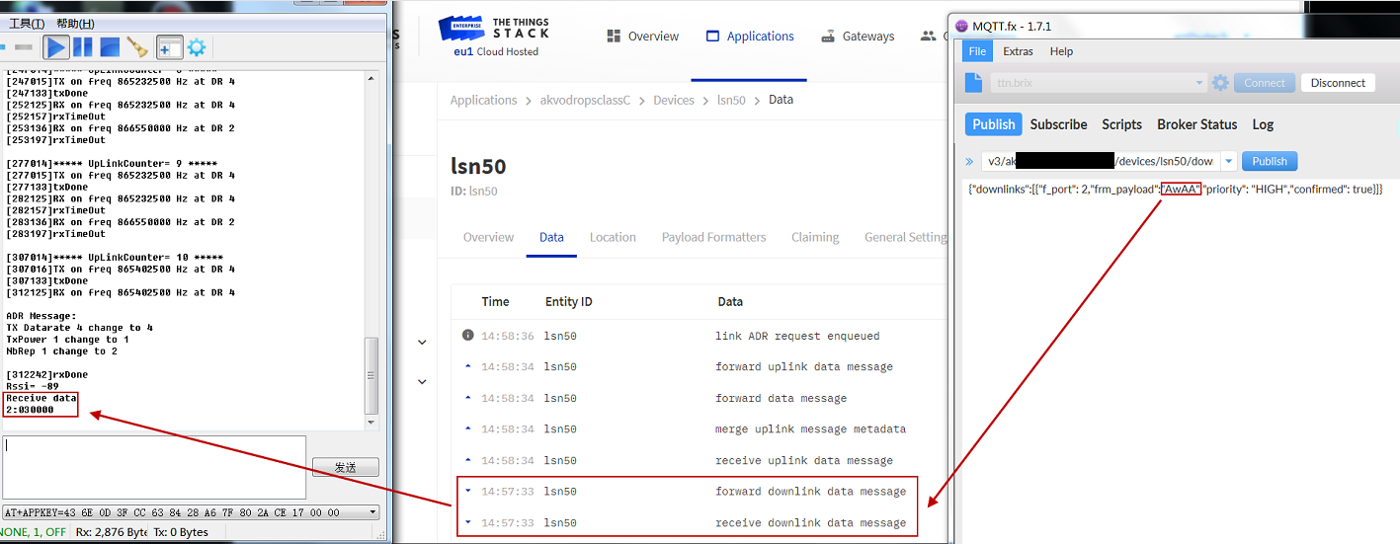The image size is (1400, 544).
Task: Click the Connect button in MQTT.fx
Action: coord(1265,83)
